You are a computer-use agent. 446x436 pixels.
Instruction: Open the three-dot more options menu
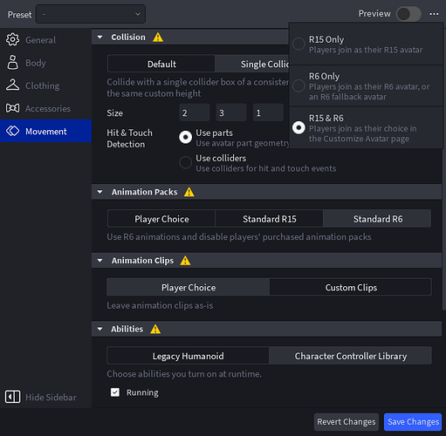click(x=434, y=14)
